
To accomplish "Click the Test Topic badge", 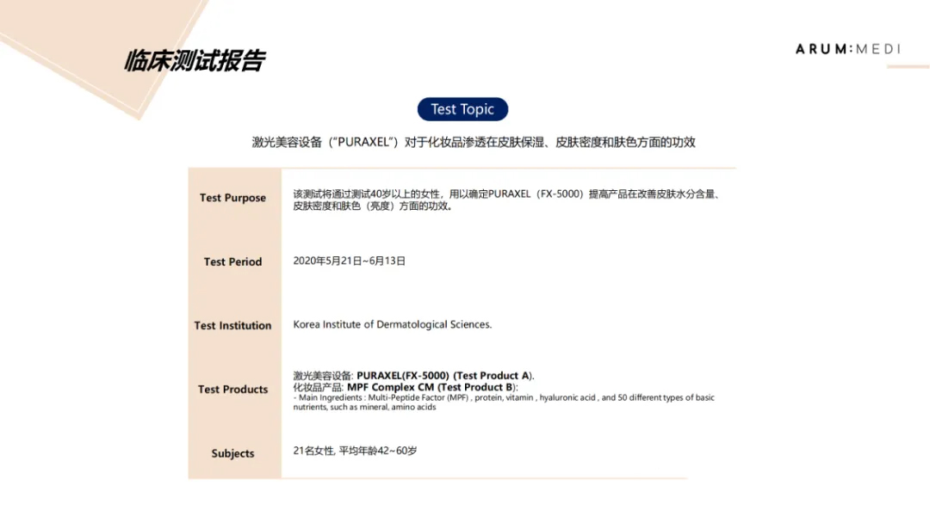I will coord(462,109).
